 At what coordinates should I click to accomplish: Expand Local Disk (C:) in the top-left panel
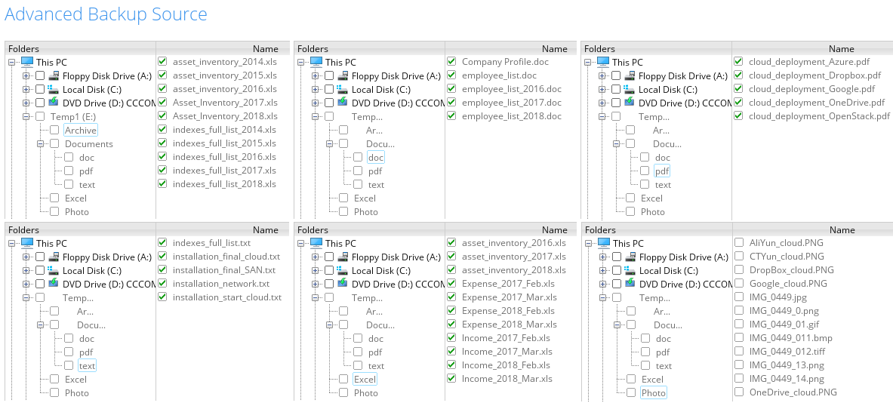(26, 89)
